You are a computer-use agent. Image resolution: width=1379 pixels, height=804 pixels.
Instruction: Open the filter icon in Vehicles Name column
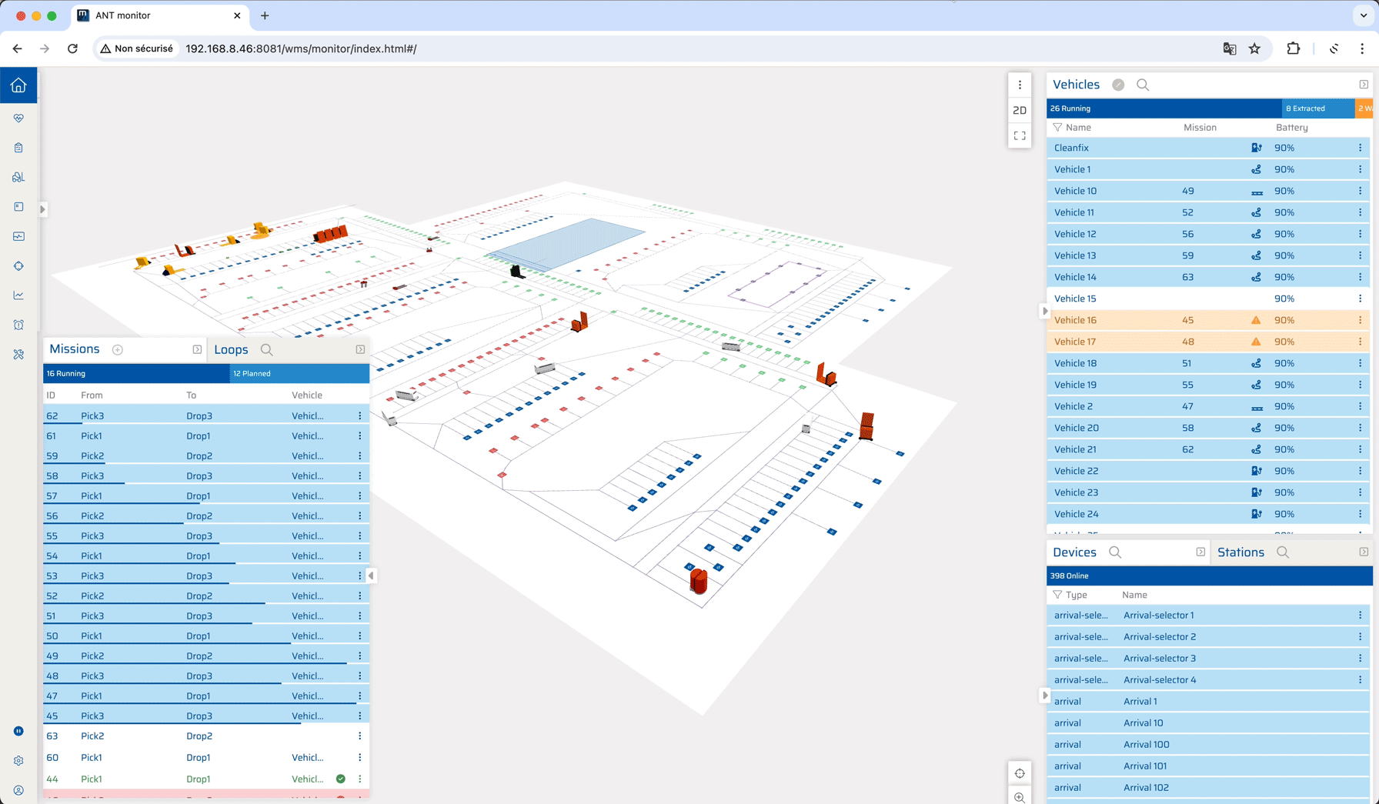(x=1057, y=128)
